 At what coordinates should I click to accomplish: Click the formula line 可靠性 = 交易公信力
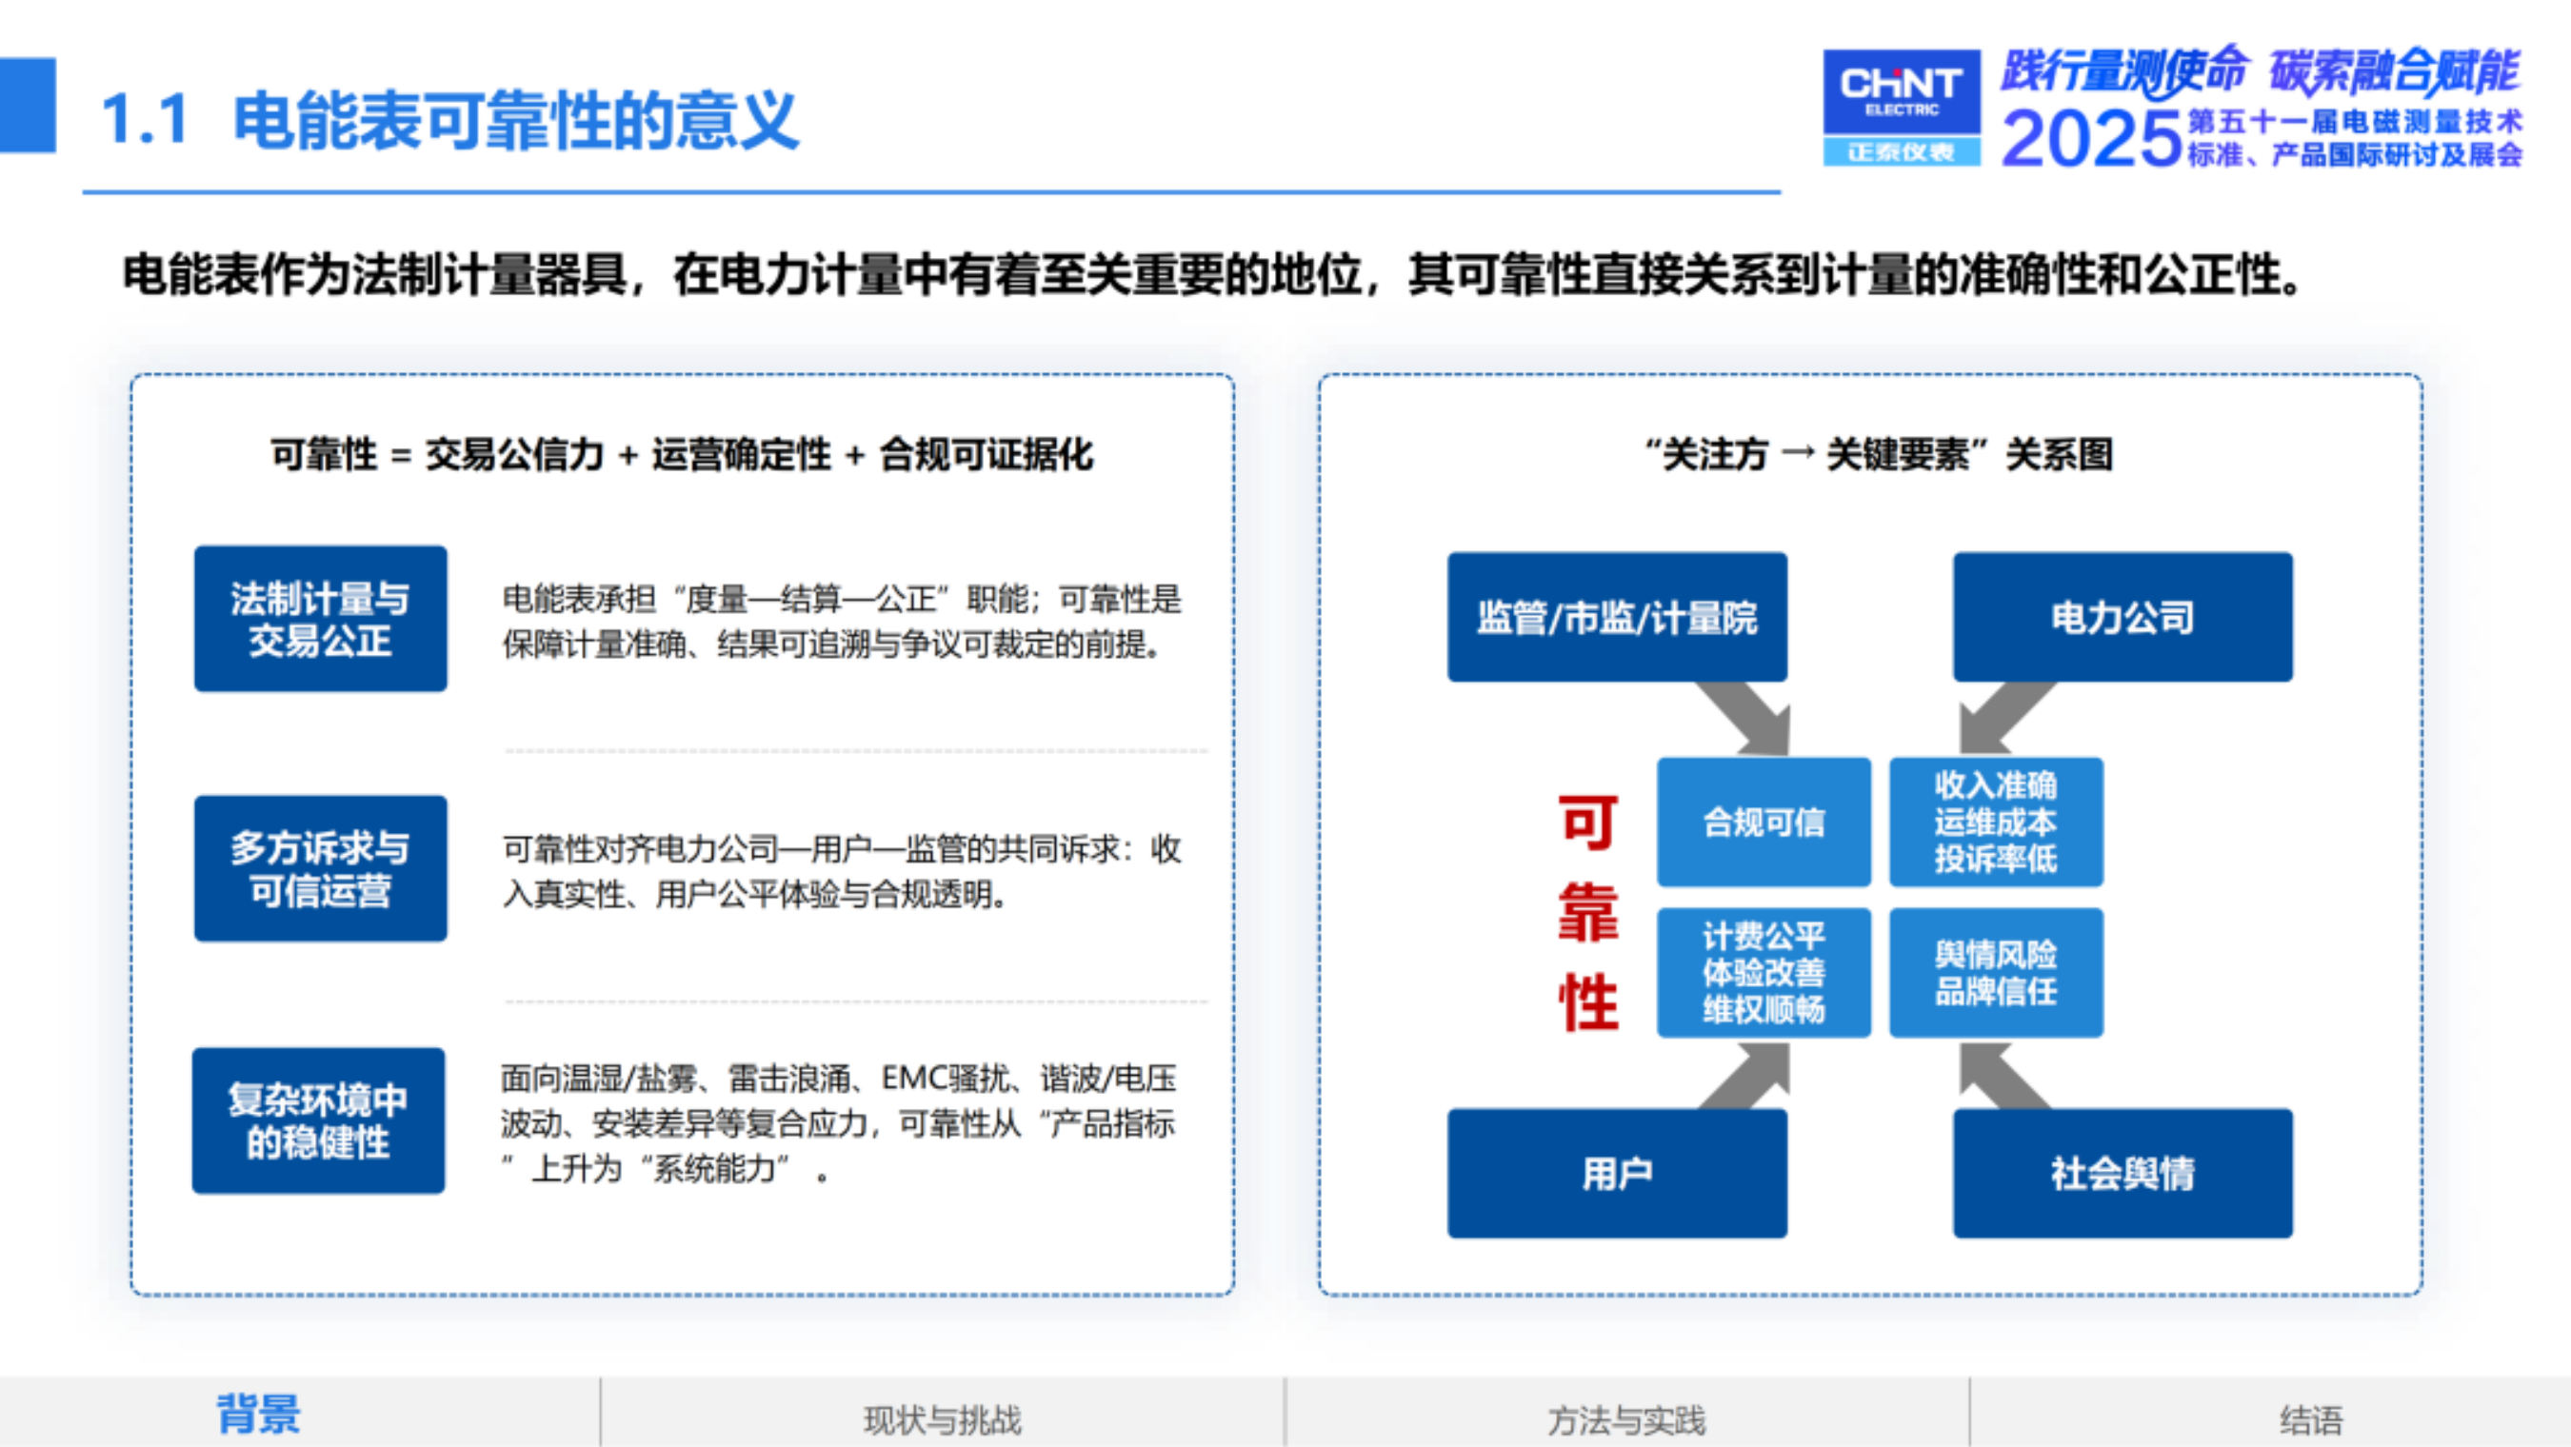tap(682, 455)
